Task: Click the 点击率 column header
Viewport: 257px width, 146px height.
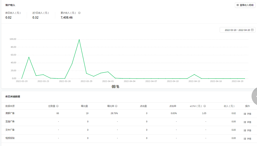Action: coord(173,106)
